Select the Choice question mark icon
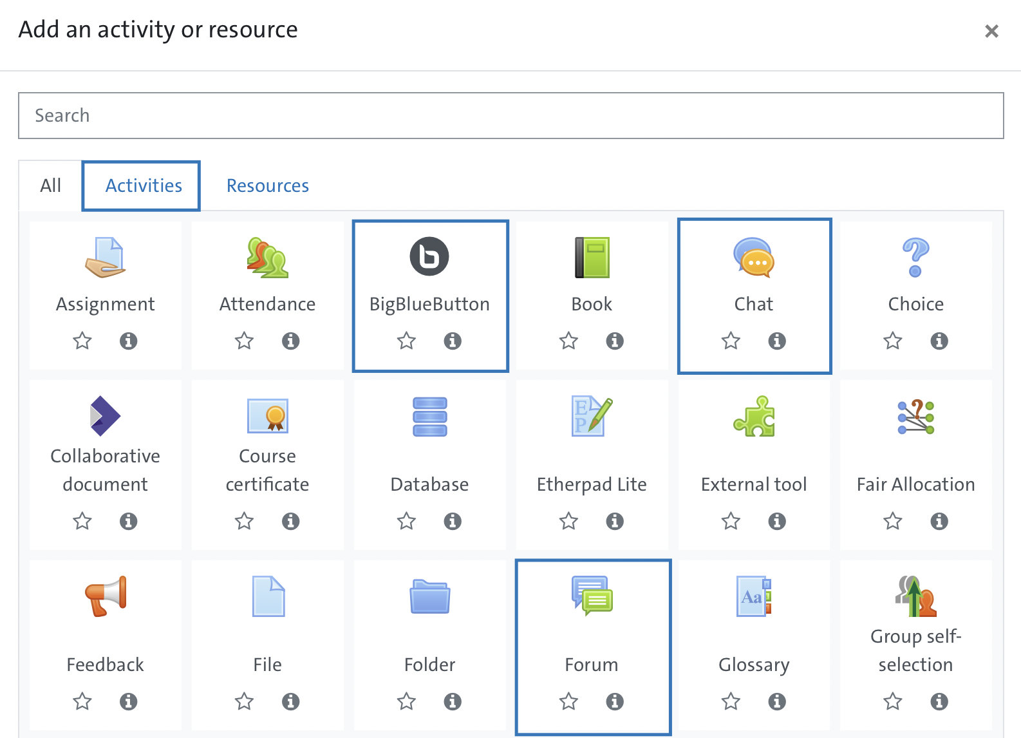Screen dimensions: 1021x738 tap(915, 257)
